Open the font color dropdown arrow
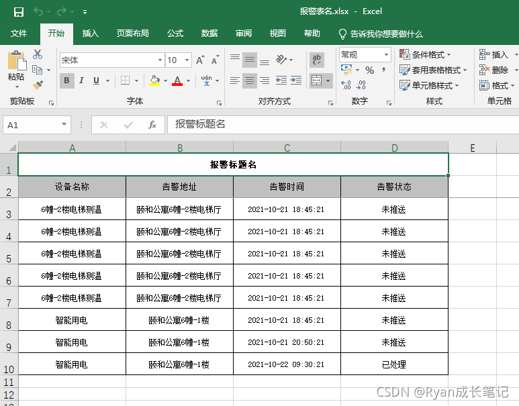The height and width of the screenshot is (406, 519). (189, 81)
